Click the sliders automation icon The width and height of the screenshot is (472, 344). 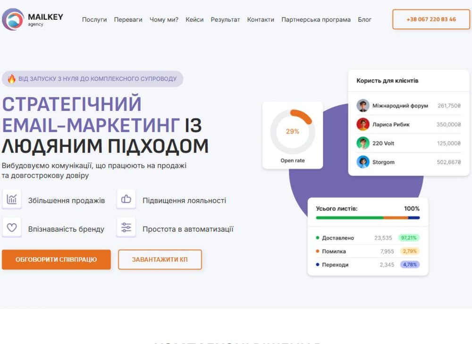(126, 227)
